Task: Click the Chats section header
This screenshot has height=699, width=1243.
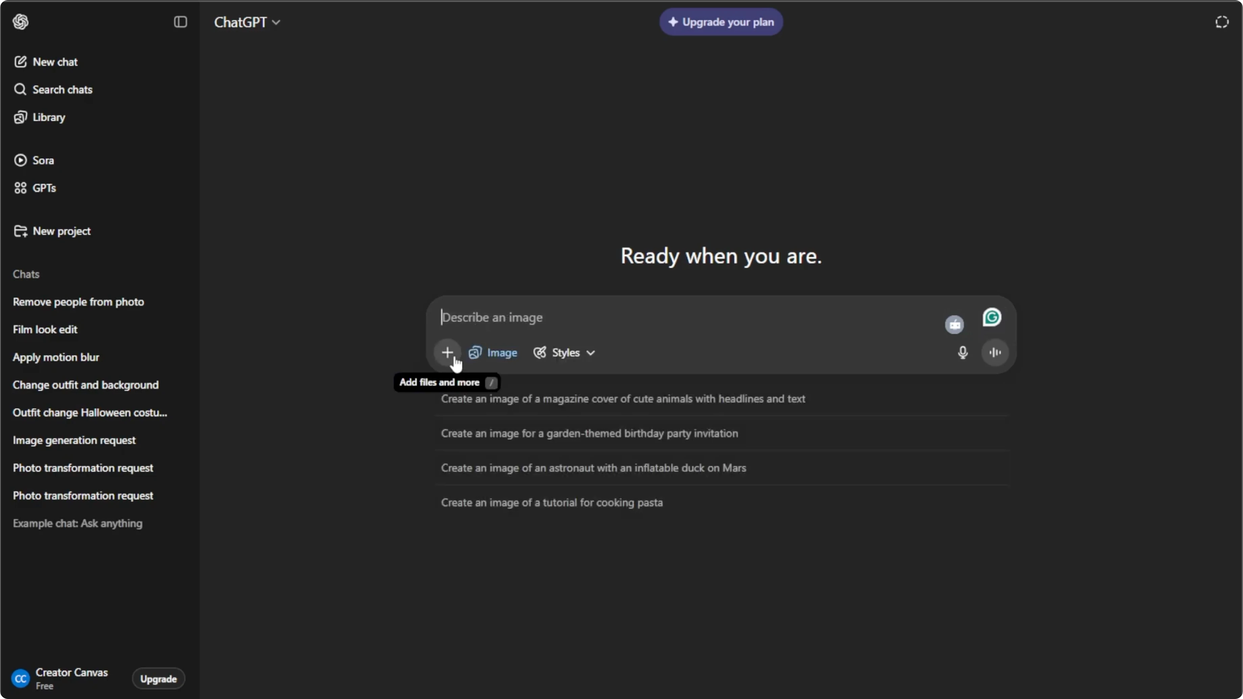Action: click(x=26, y=274)
